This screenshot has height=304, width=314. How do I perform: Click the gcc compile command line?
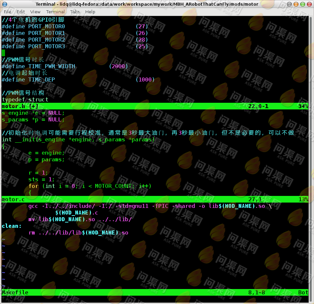(x=150, y=206)
